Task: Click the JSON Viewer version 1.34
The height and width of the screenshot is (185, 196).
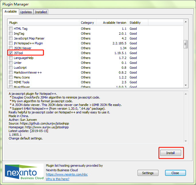Action: click(x=123, y=48)
